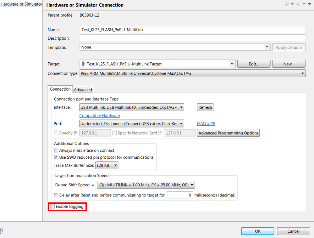Click the help question mark icon
The image size is (314, 238).
(1, 231)
